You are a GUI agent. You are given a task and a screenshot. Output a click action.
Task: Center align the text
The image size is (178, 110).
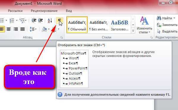pyautogui.click(x=9, y=29)
